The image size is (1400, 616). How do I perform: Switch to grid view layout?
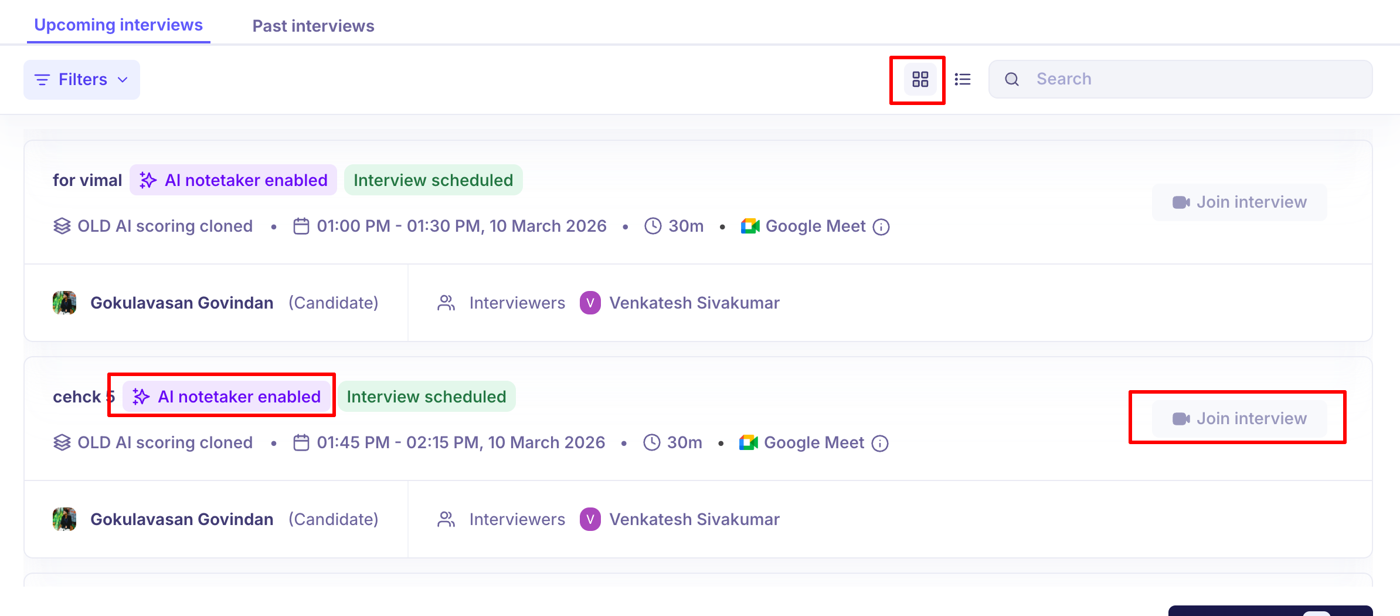click(x=920, y=79)
